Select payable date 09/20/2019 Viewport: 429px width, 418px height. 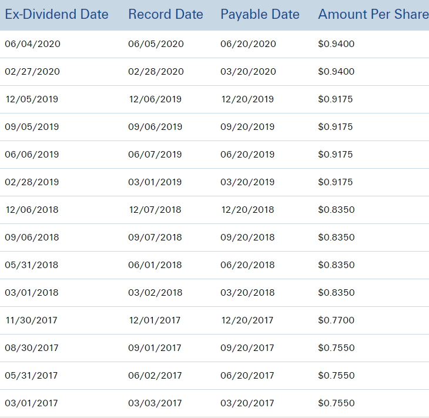click(247, 127)
